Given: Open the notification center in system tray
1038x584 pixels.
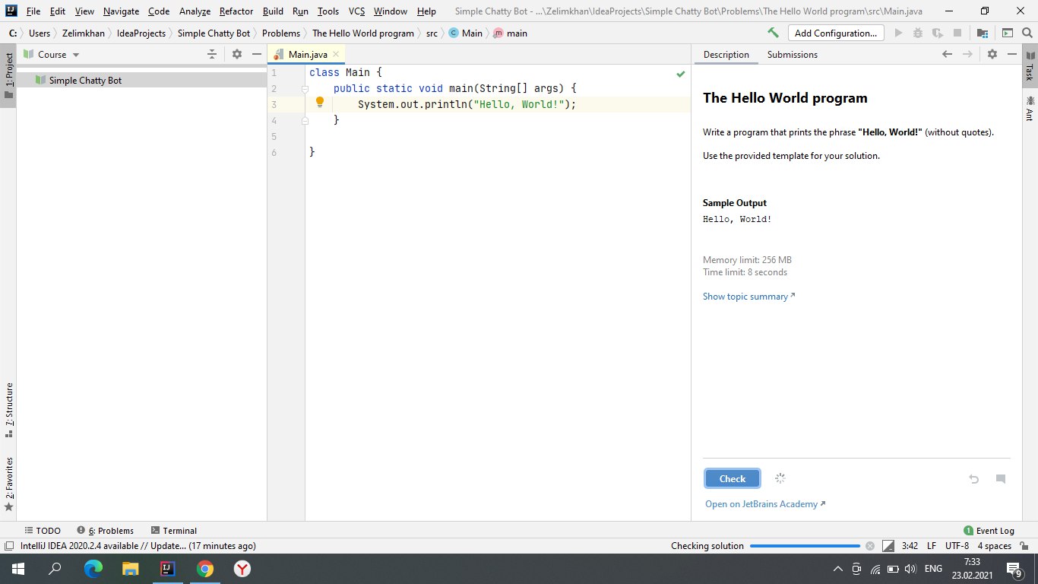Looking at the screenshot, I should (x=1014, y=569).
